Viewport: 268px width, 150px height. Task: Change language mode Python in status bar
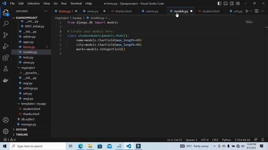[226, 140]
